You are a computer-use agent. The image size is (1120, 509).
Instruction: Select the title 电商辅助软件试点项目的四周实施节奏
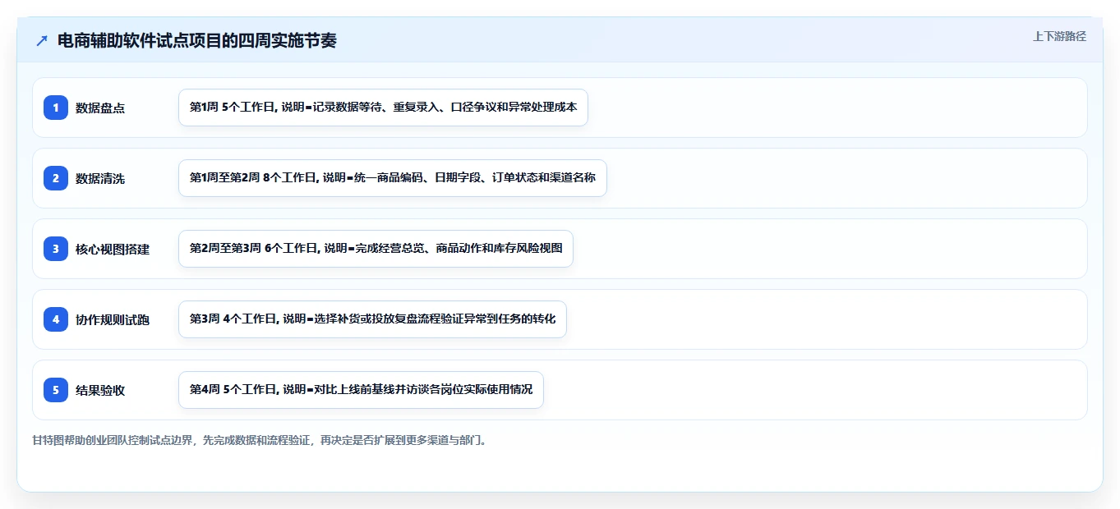click(x=197, y=41)
